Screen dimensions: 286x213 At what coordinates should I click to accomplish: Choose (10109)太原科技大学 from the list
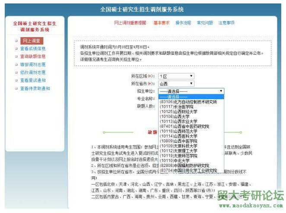191,146
